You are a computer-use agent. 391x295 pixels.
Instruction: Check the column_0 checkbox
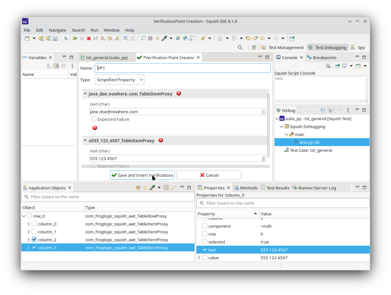pos(34,224)
